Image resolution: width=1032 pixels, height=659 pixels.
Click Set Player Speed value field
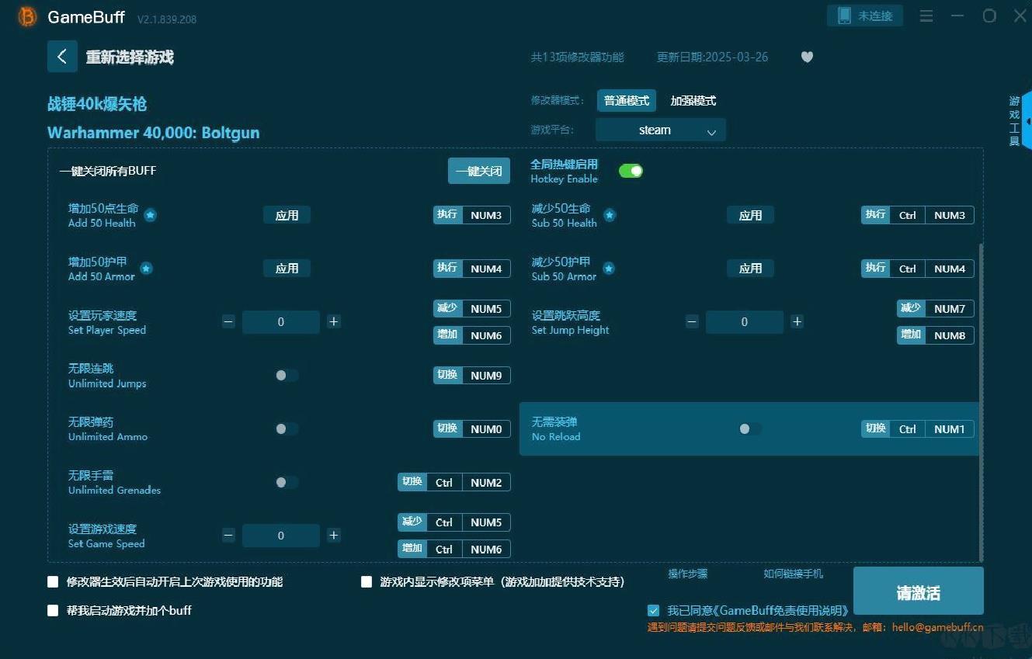(x=280, y=321)
